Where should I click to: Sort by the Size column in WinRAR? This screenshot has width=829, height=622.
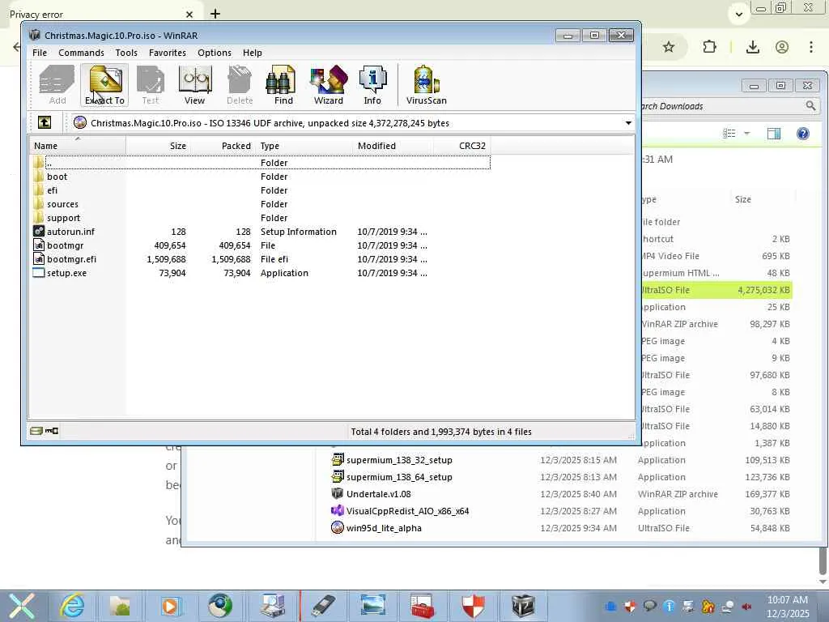pos(158,146)
